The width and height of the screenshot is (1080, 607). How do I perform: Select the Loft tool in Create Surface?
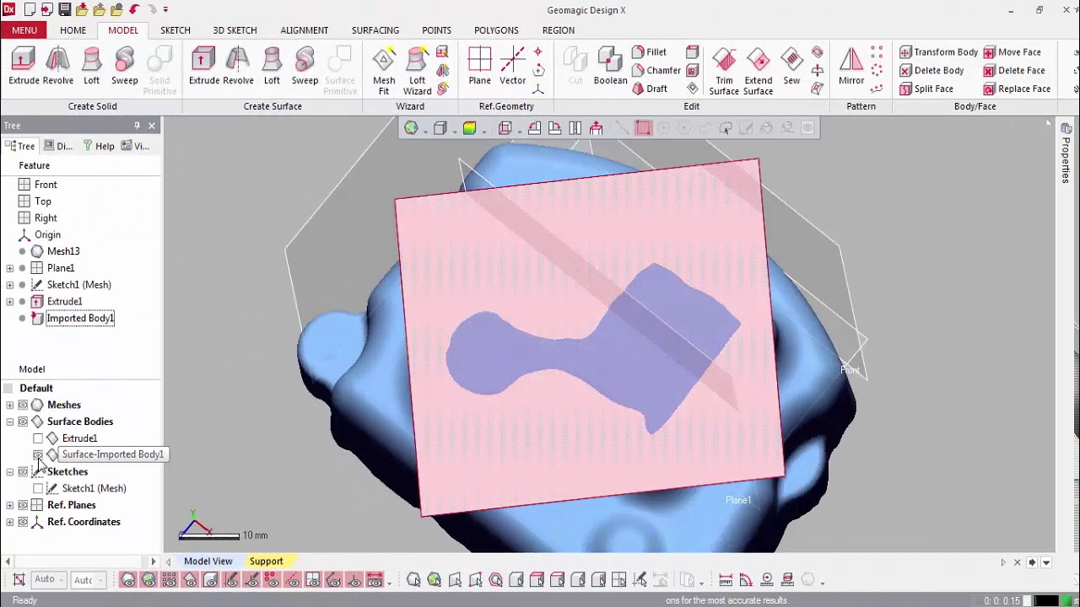coord(272,66)
